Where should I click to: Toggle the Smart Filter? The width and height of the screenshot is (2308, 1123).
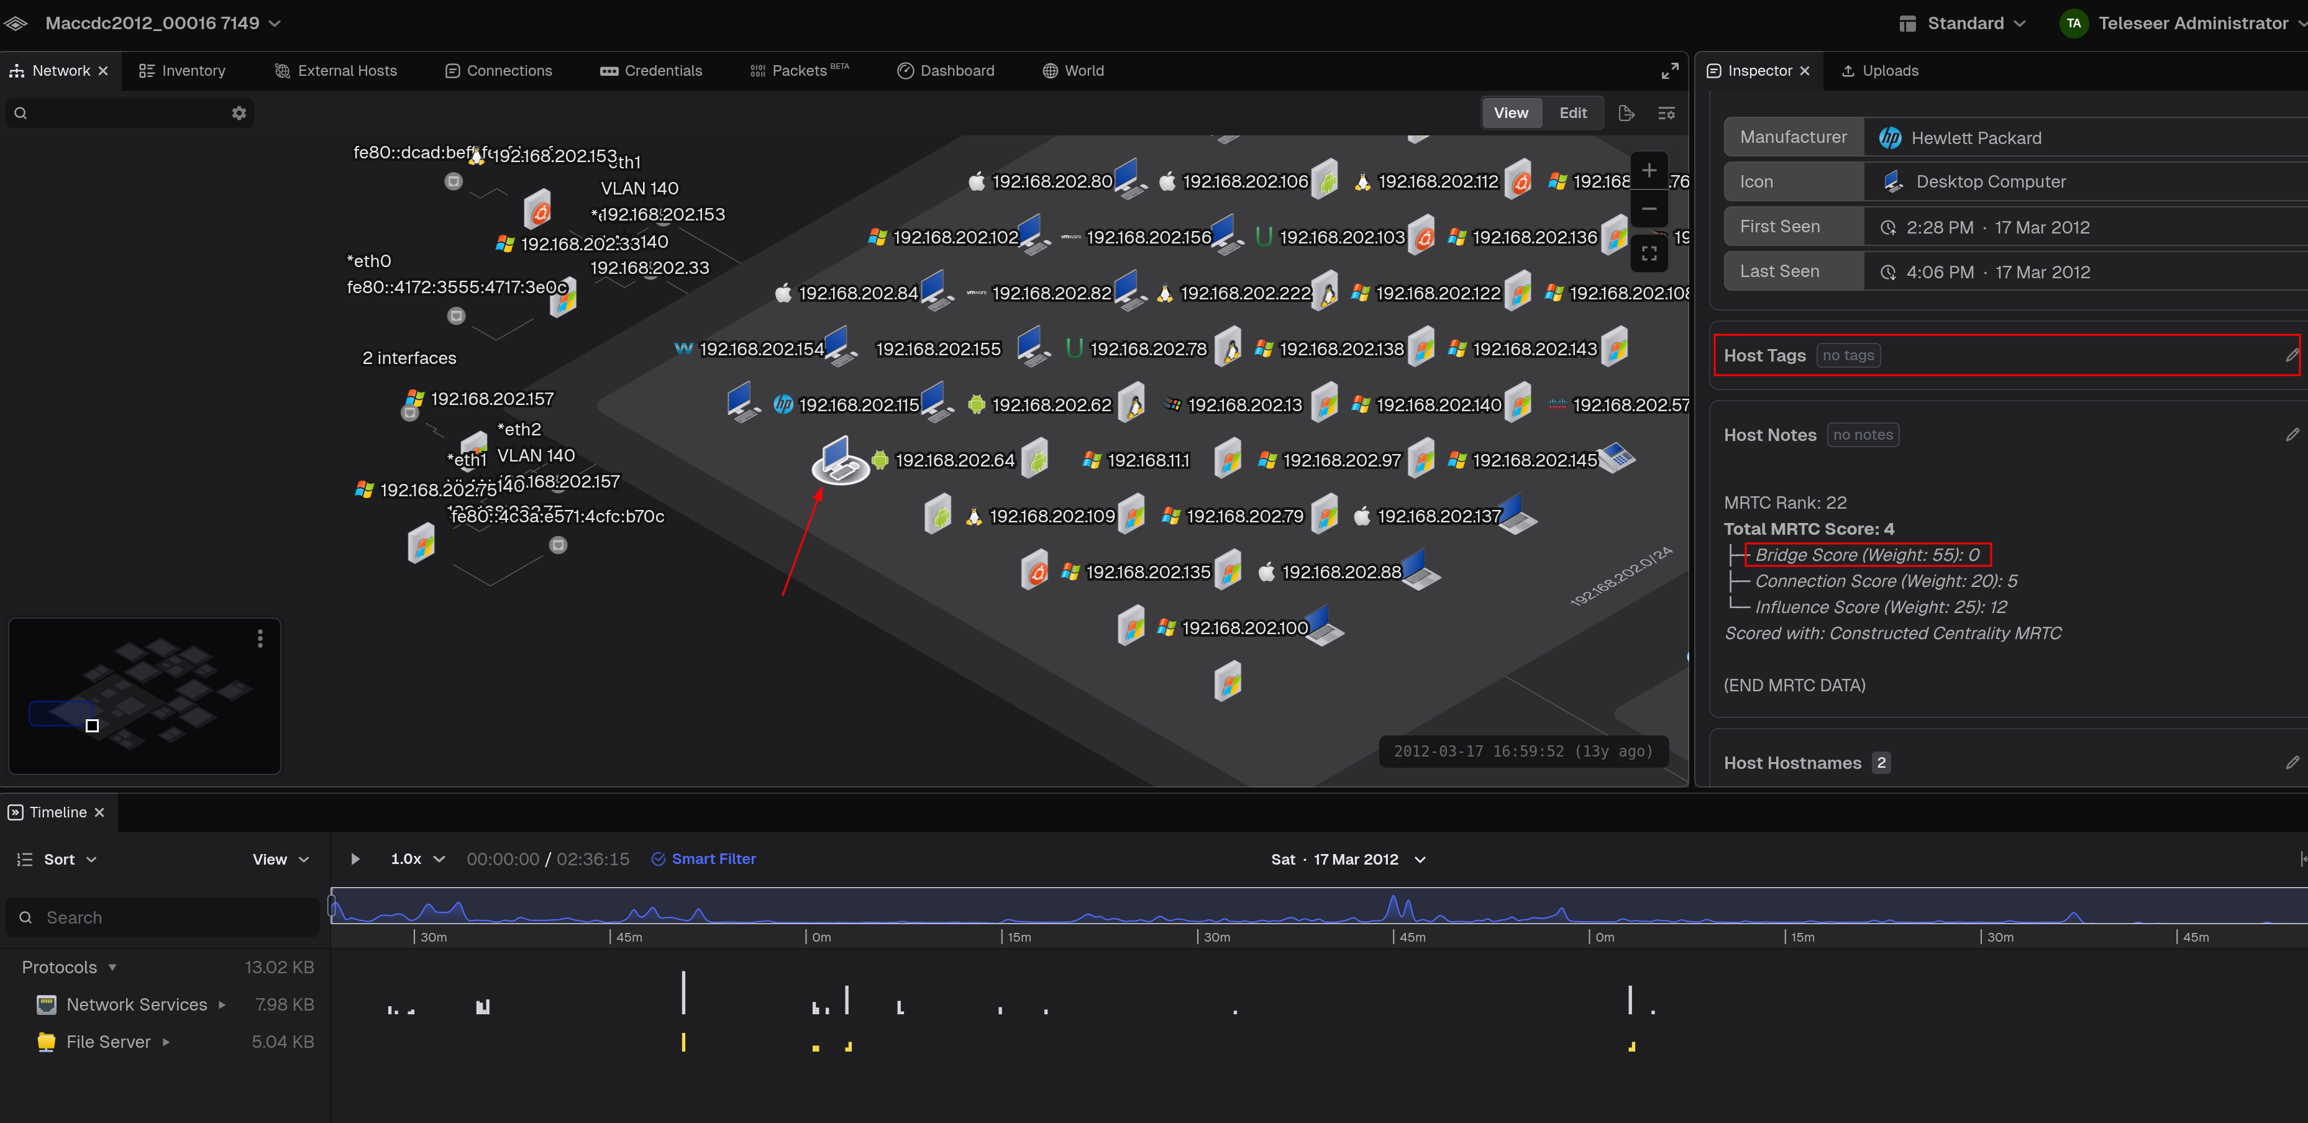(x=703, y=859)
